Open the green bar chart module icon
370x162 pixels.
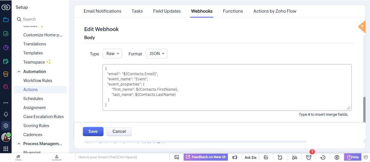coord(6,34)
